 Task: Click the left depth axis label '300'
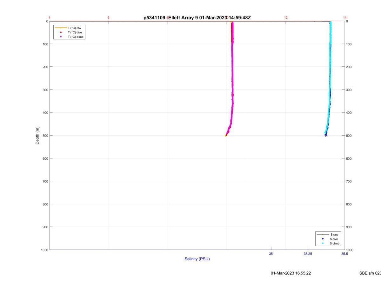pos(45,90)
